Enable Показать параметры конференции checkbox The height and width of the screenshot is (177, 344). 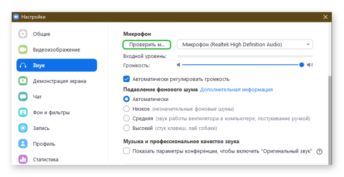click(126, 151)
